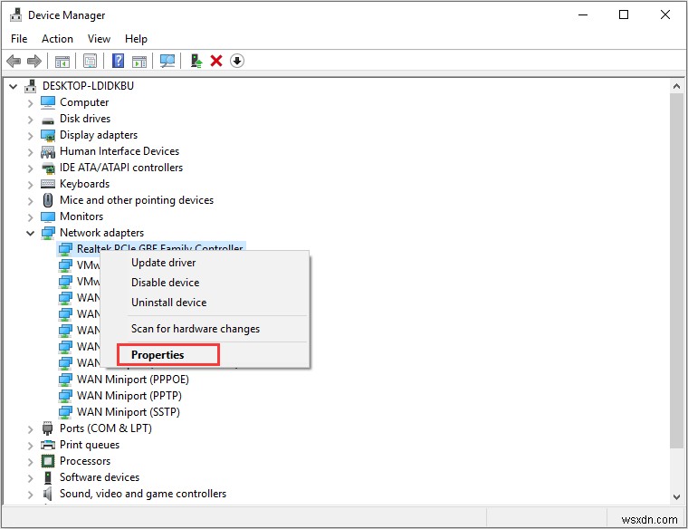Screen dimensions: 688x529
Task: Expand the IDE ATA/ATAPI controllers category
Action: point(30,168)
